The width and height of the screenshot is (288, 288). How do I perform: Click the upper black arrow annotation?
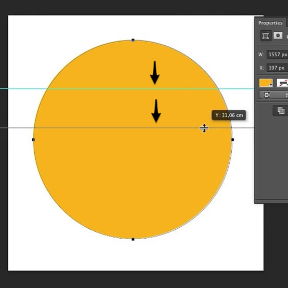pyautogui.click(x=154, y=73)
